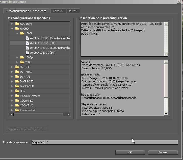This screenshot has width=183, height=160.
Task: Click preset icon for AVCHD 1080i30 (60i) Anamorphic
Action: coord(27,48)
